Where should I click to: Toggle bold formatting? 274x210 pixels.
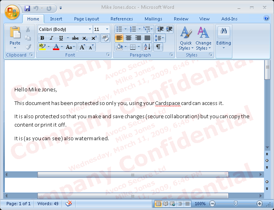click(42, 38)
